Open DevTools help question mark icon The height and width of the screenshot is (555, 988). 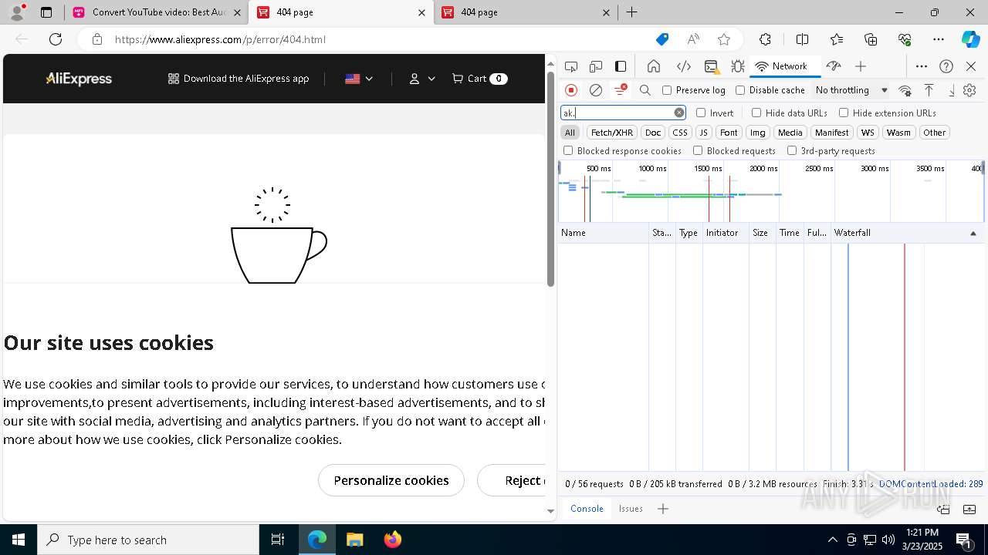coord(946,66)
